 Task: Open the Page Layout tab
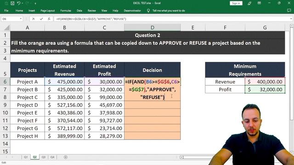pos(48,11)
